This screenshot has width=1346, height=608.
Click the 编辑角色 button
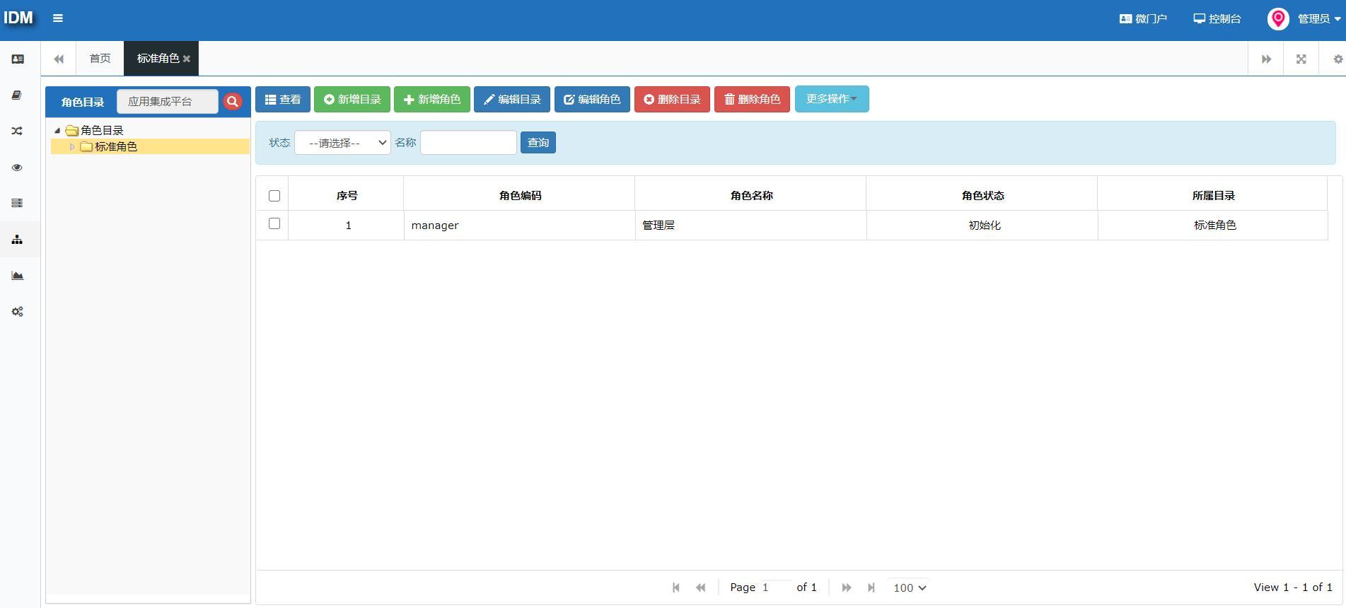click(592, 99)
